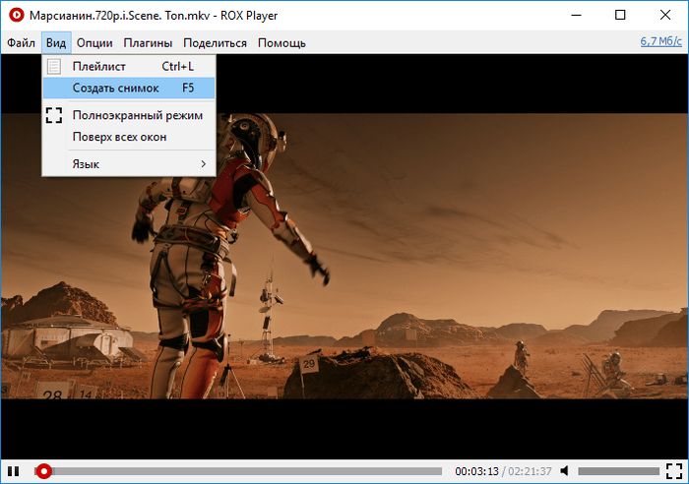
Task: Click fullscreen icon in bottom right corner
Action: (x=673, y=471)
